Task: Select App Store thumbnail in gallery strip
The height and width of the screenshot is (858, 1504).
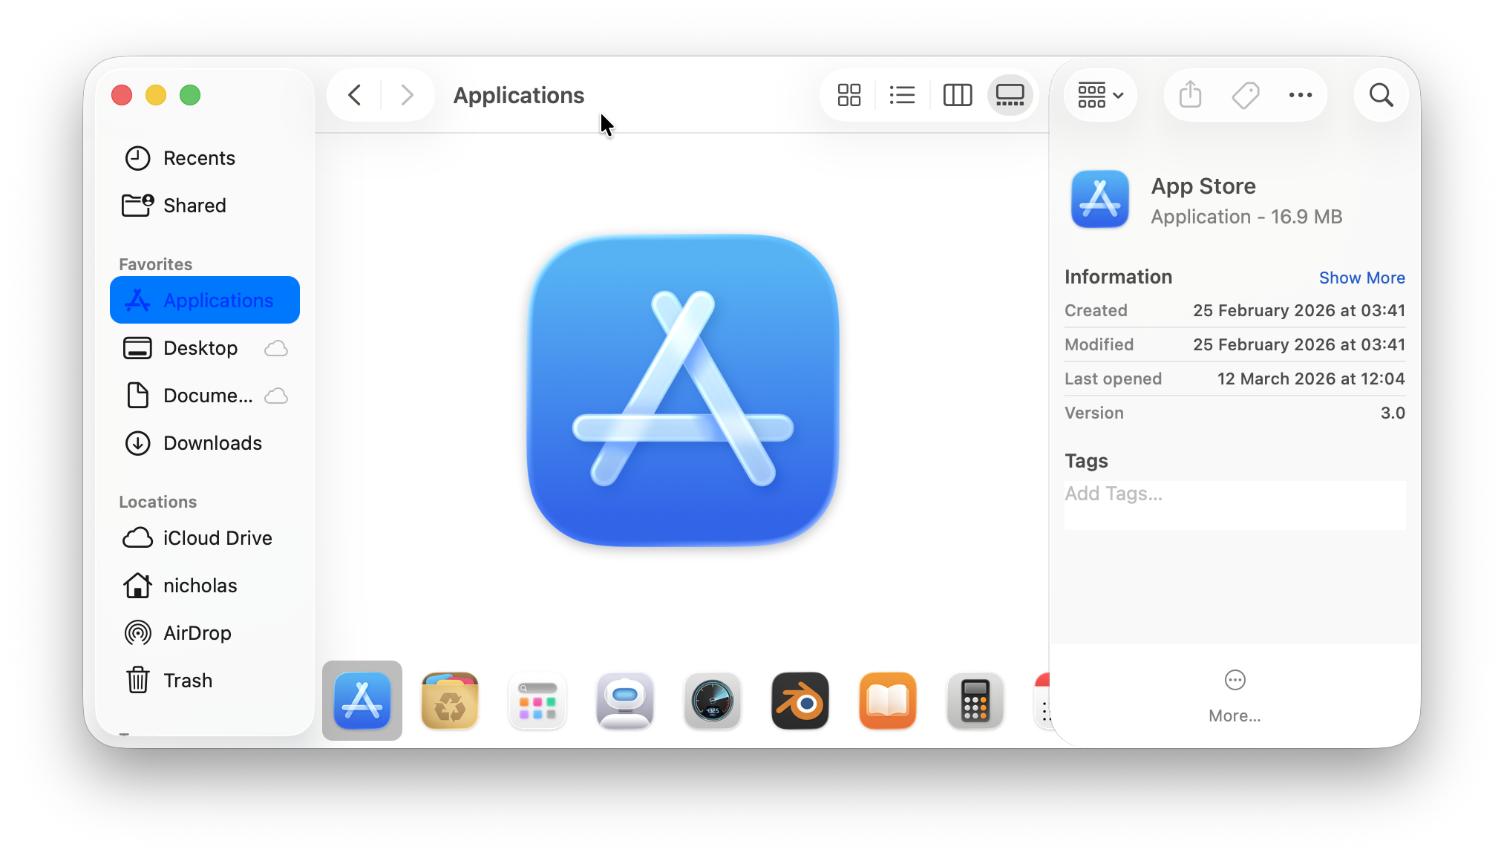Action: (x=362, y=701)
